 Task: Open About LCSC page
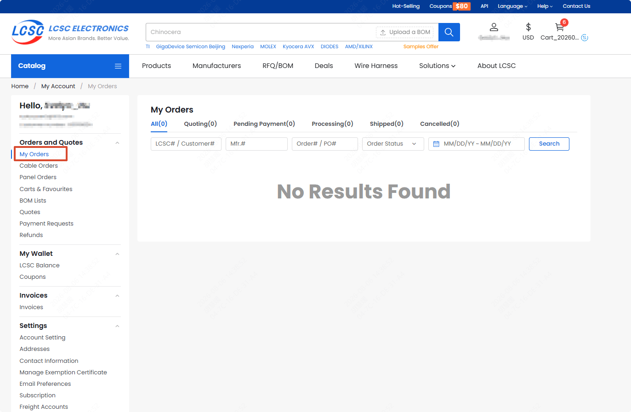(x=496, y=66)
